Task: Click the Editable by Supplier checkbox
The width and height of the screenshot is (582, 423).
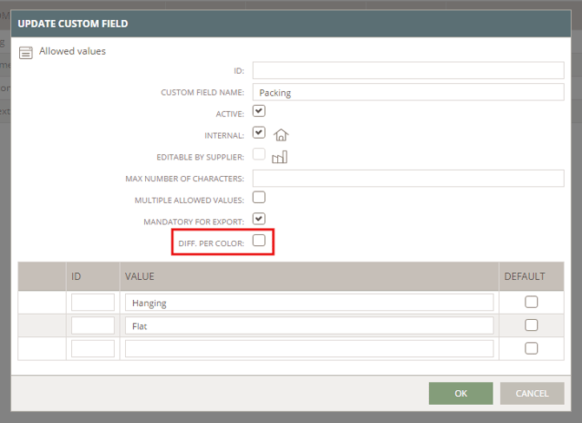Action: point(259,155)
